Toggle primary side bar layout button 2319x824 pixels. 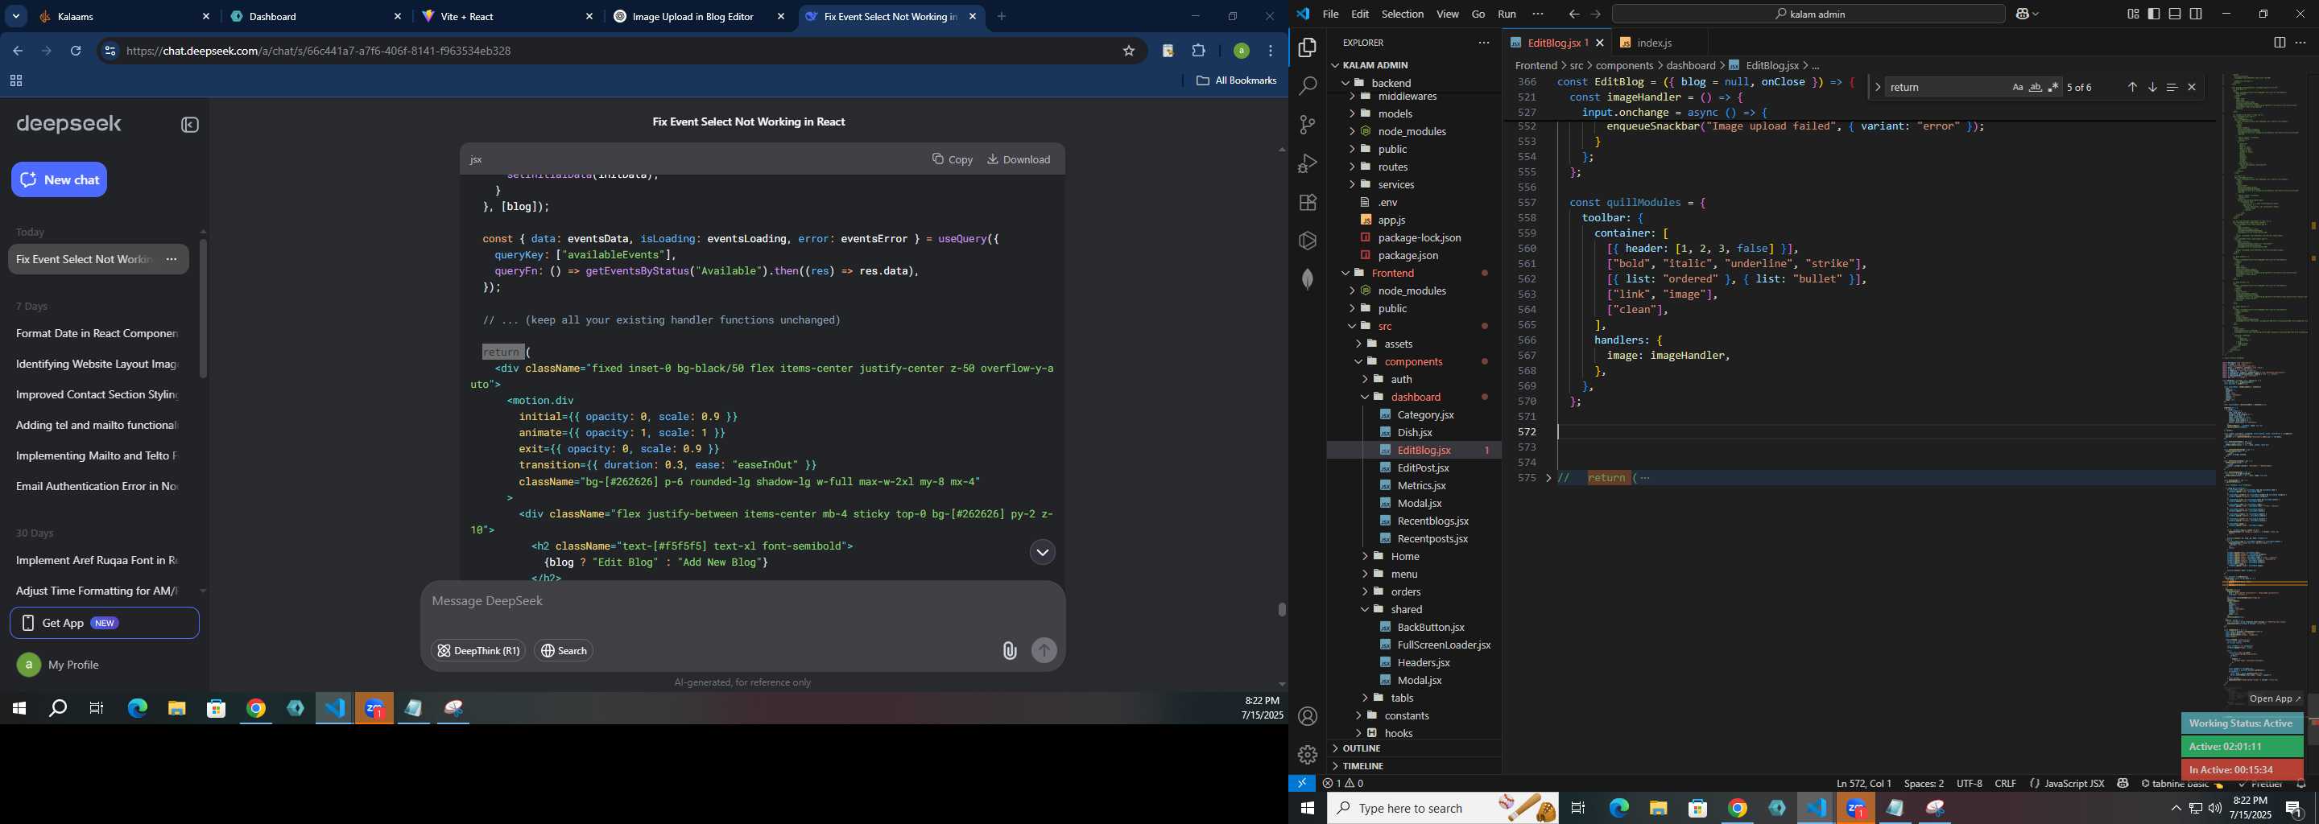[2153, 14]
